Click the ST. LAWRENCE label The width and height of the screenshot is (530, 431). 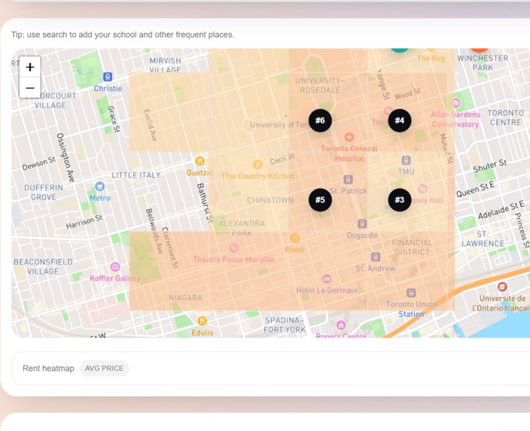pyautogui.click(x=483, y=238)
